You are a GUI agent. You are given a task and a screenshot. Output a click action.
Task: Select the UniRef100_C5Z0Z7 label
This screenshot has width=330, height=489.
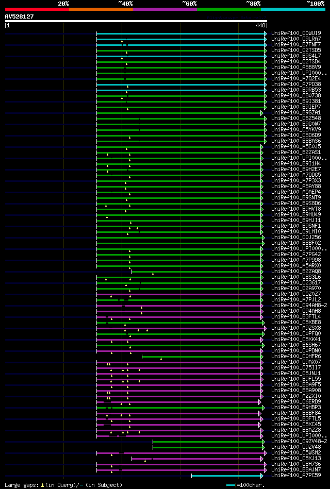point(296,294)
